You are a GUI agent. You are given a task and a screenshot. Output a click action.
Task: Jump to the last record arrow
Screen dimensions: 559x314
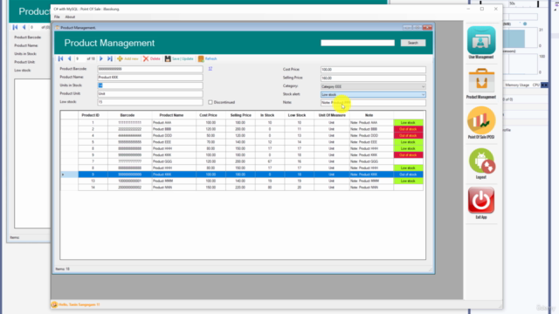[110, 58]
